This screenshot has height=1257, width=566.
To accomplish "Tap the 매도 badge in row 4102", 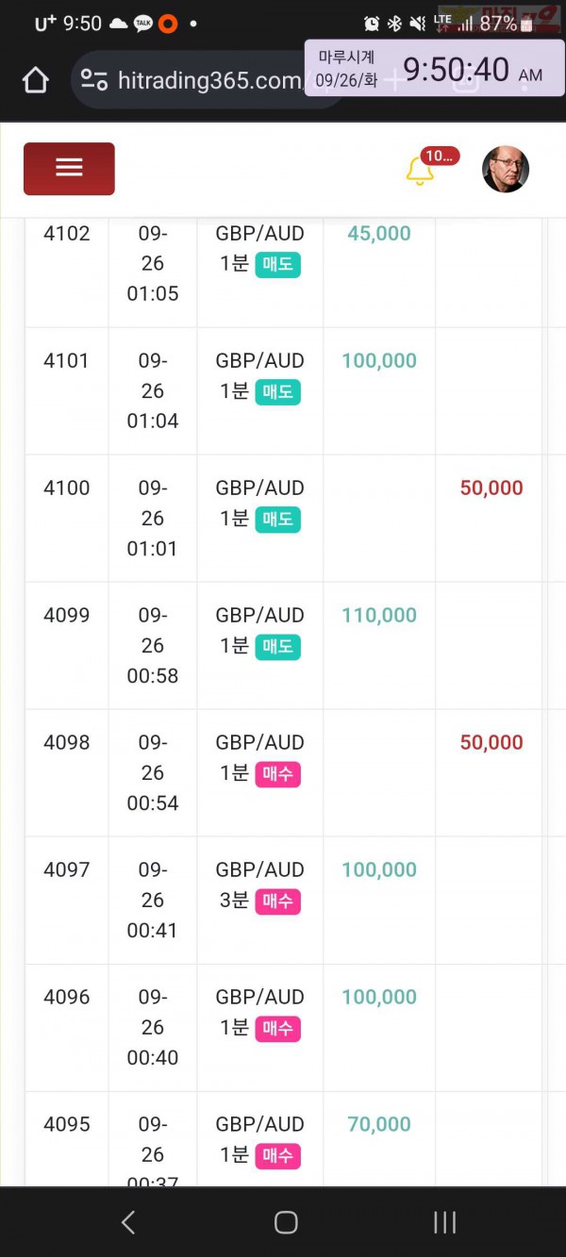I will (278, 265).
